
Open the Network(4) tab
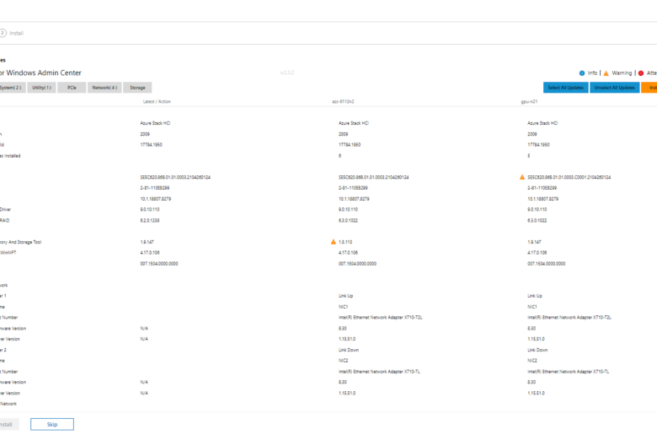104,88
